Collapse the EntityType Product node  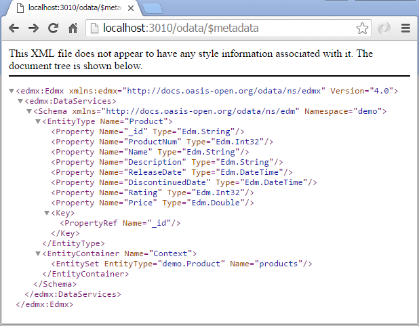click(38, 121)
